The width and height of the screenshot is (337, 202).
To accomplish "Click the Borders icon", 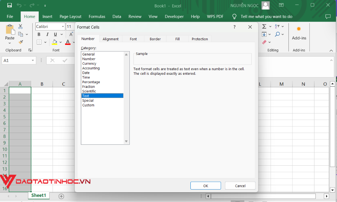I will click(39, 42).
